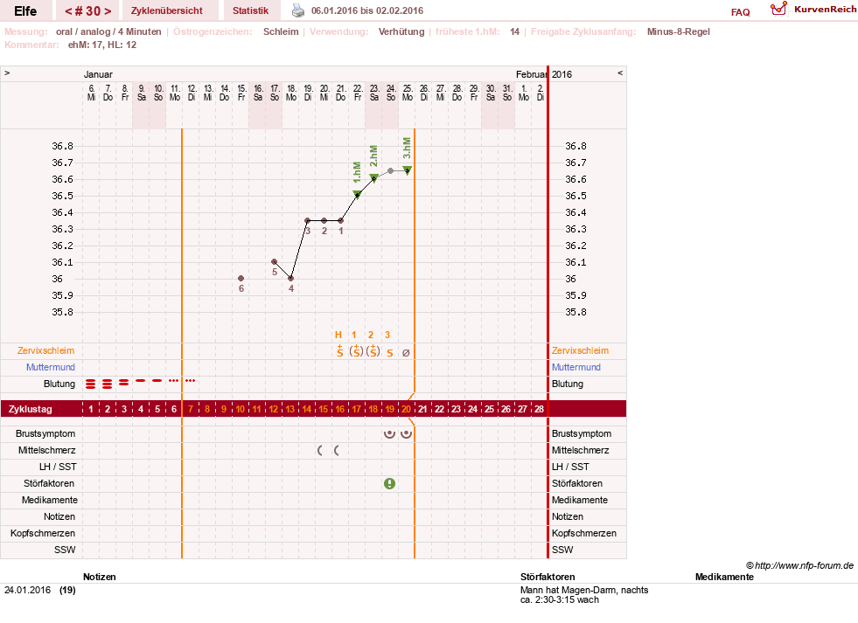Click the right Muttermund row label
This screenshot has width=858, height=623.
pyautogui.click(x=576, y=367)
